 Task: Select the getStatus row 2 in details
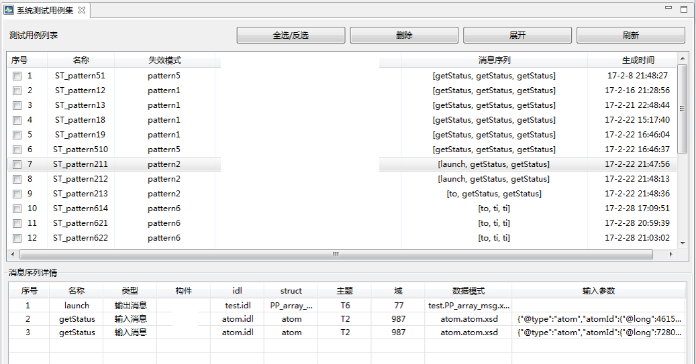tap(77, 319)
